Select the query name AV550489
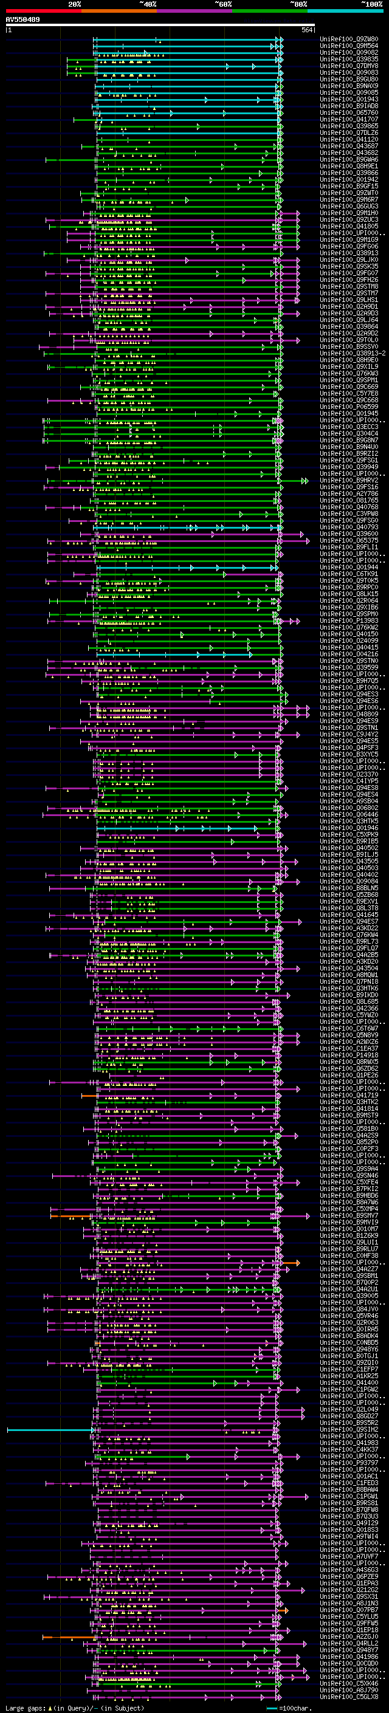 click(x=22, y=20)
